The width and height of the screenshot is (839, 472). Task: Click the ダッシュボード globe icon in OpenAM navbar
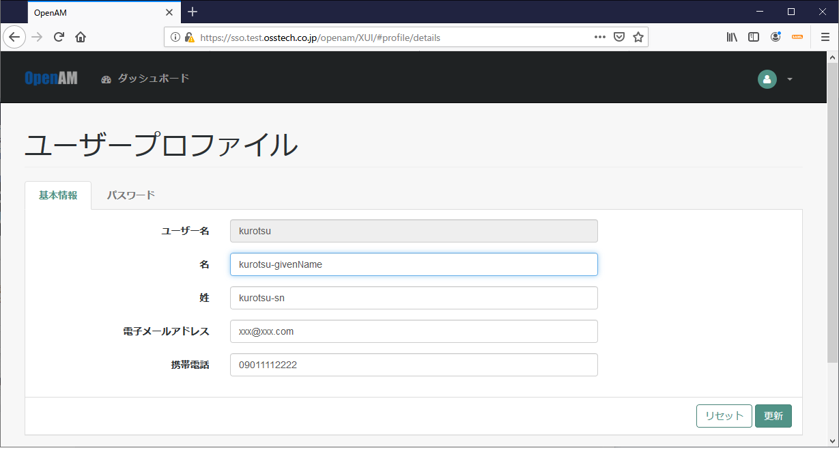[x=106, y=79]
